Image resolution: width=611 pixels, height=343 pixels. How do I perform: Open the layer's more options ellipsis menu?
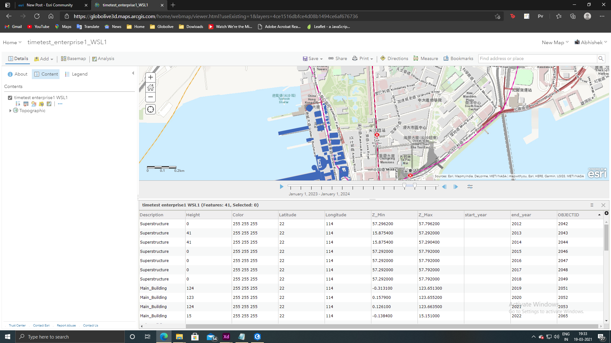(x=60, y=104)
